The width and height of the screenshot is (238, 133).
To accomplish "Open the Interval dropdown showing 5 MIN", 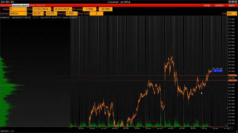I will click(x=72, y=14).
